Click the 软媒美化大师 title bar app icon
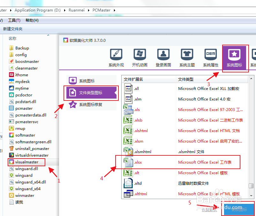The height and width of the screenshot is (216, 256). 65,40
